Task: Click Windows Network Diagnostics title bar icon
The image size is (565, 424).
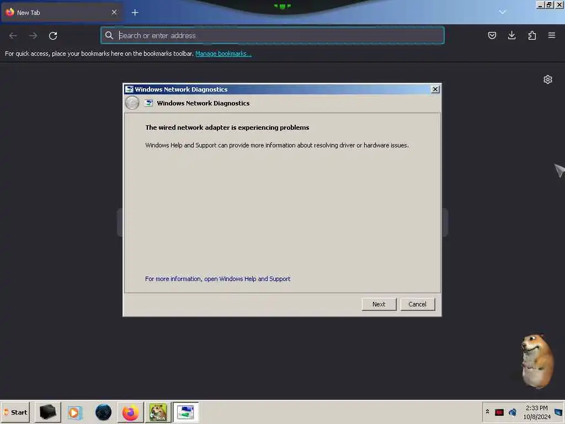Action: [129, 89]
